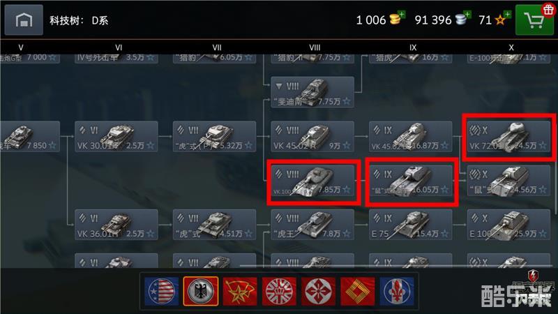
Task: Select the USA flag nation
Action: [162, 291]
